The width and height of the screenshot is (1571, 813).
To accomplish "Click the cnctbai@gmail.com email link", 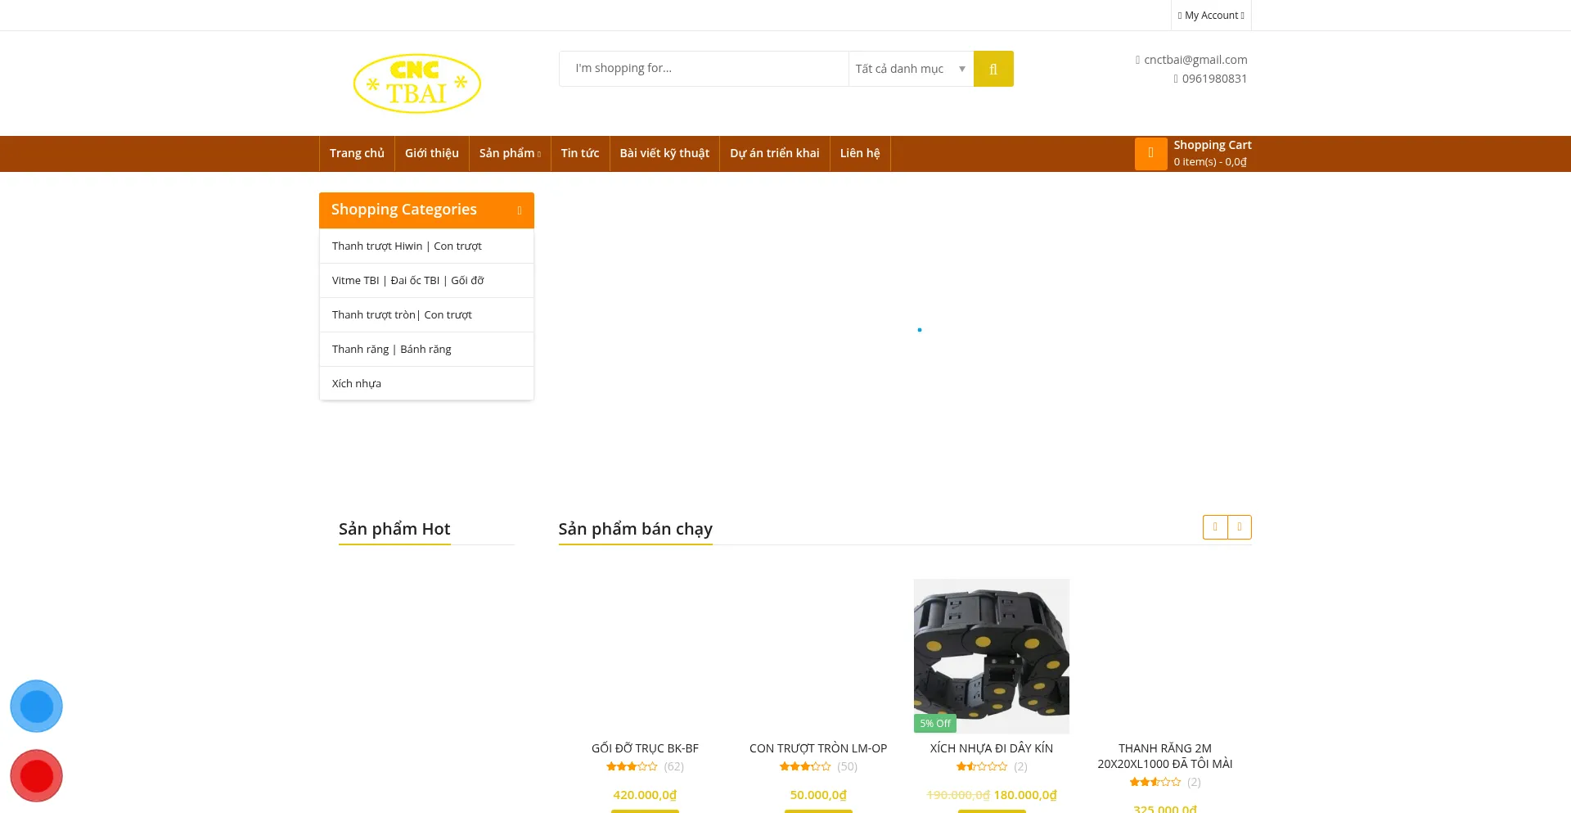I will point(1195,60).
